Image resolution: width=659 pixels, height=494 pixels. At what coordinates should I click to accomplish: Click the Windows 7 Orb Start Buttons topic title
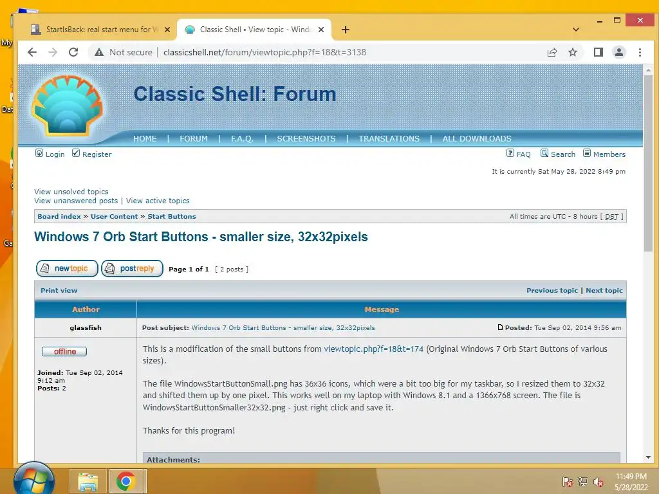click(x=201, y=237)
